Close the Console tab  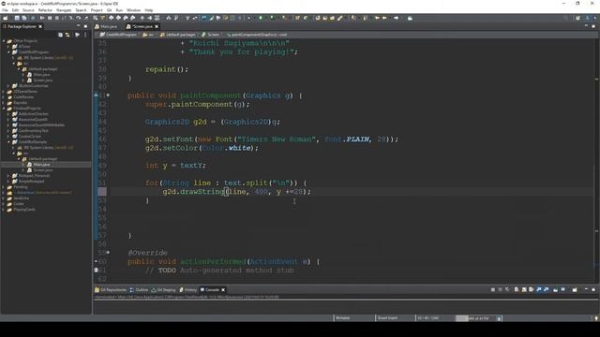pyautogui.click(x=223, y=289)
